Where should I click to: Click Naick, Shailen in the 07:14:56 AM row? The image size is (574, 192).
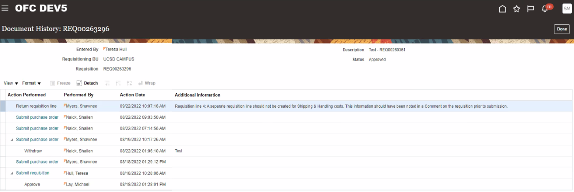[x=79, y=128]
